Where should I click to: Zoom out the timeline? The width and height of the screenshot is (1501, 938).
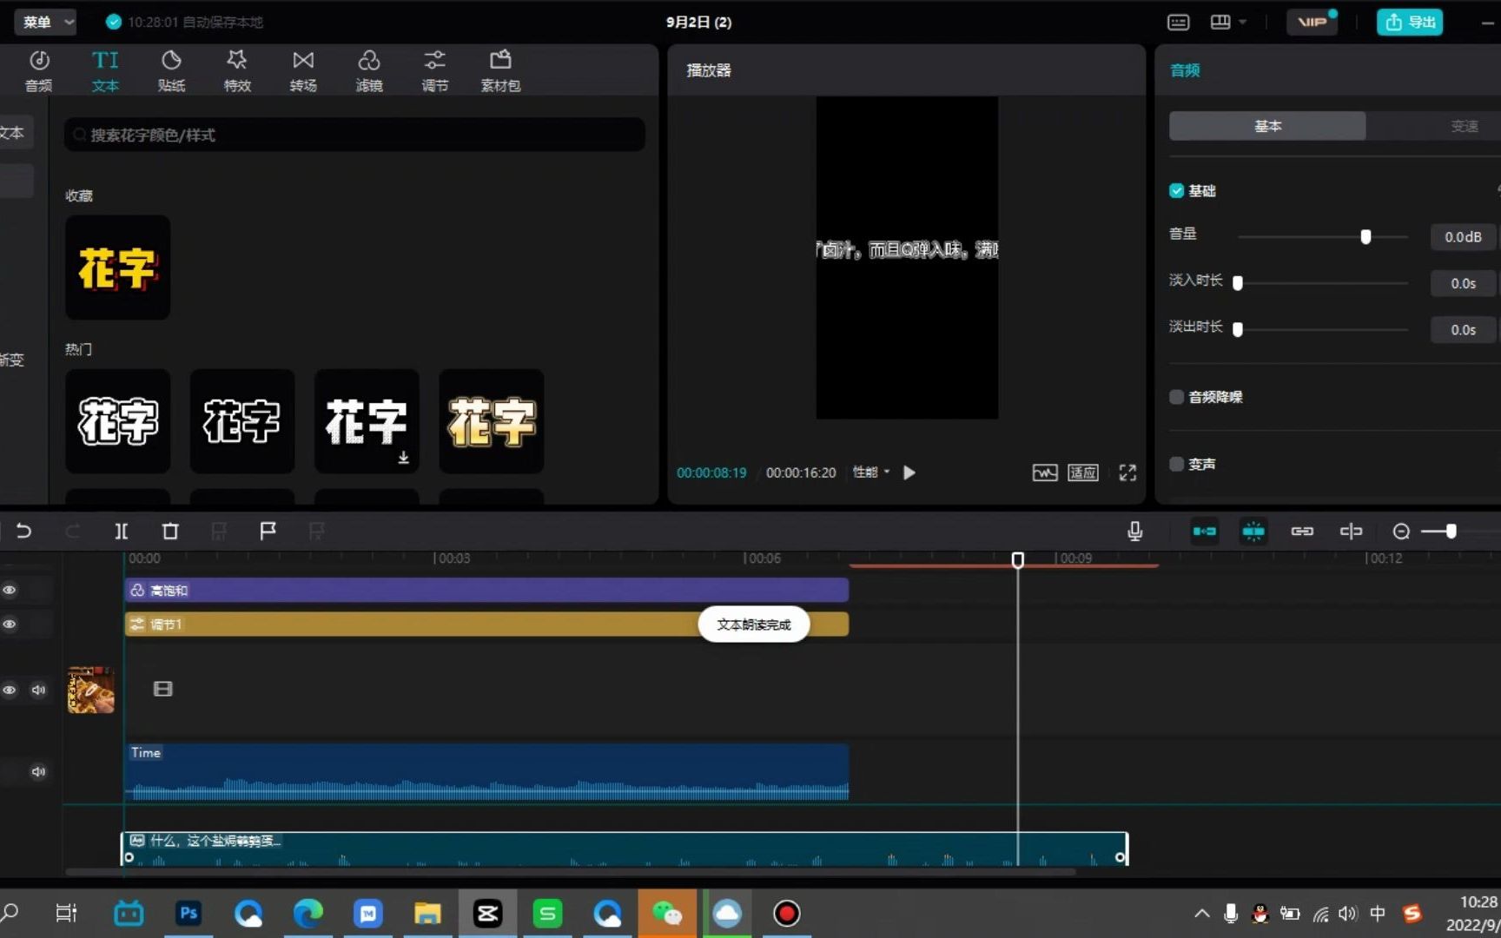(1401, 532)
